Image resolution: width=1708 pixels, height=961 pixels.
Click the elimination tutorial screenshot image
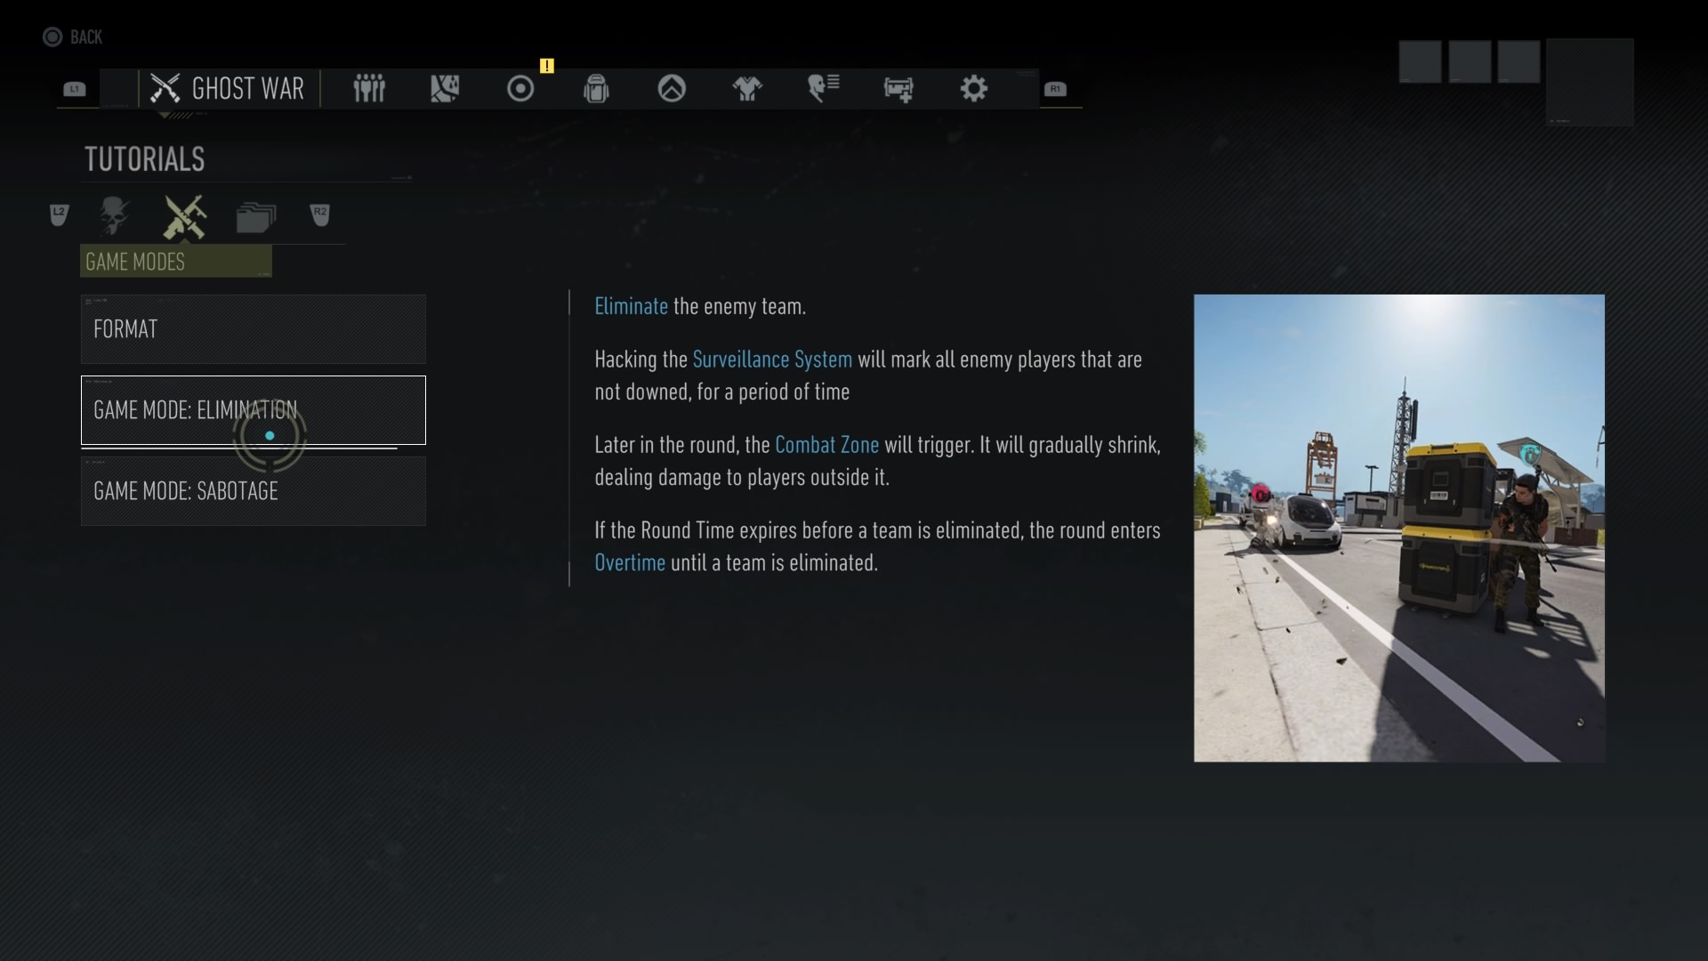coord(1399,528)
